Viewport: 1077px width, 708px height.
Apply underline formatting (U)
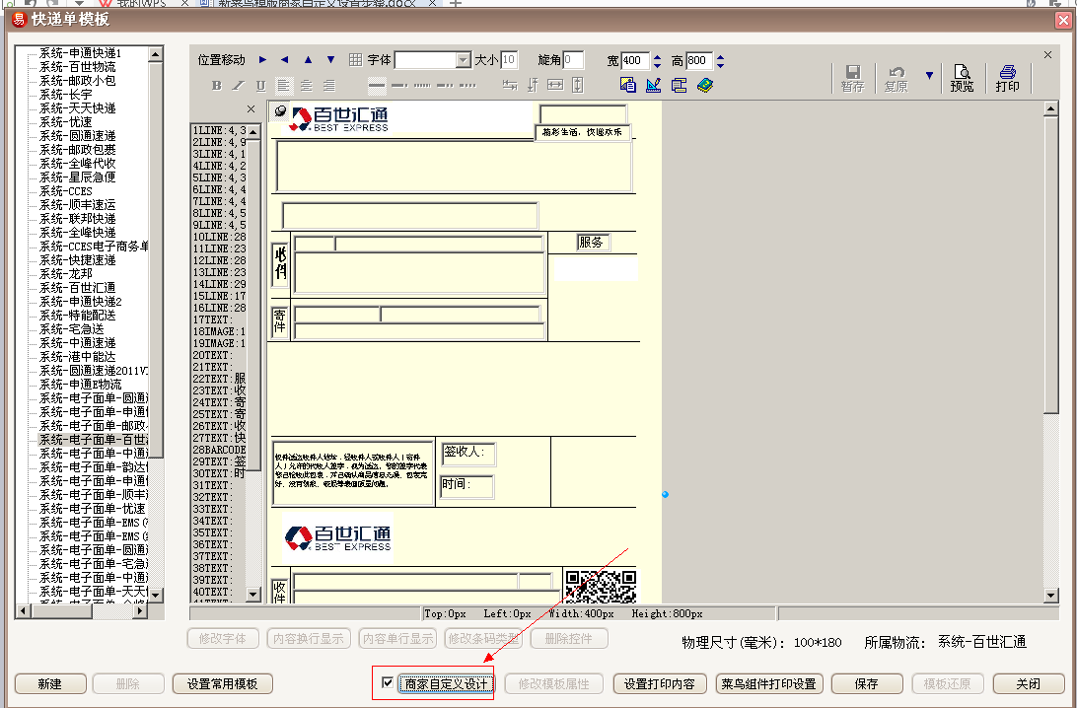tap(260, 85)
